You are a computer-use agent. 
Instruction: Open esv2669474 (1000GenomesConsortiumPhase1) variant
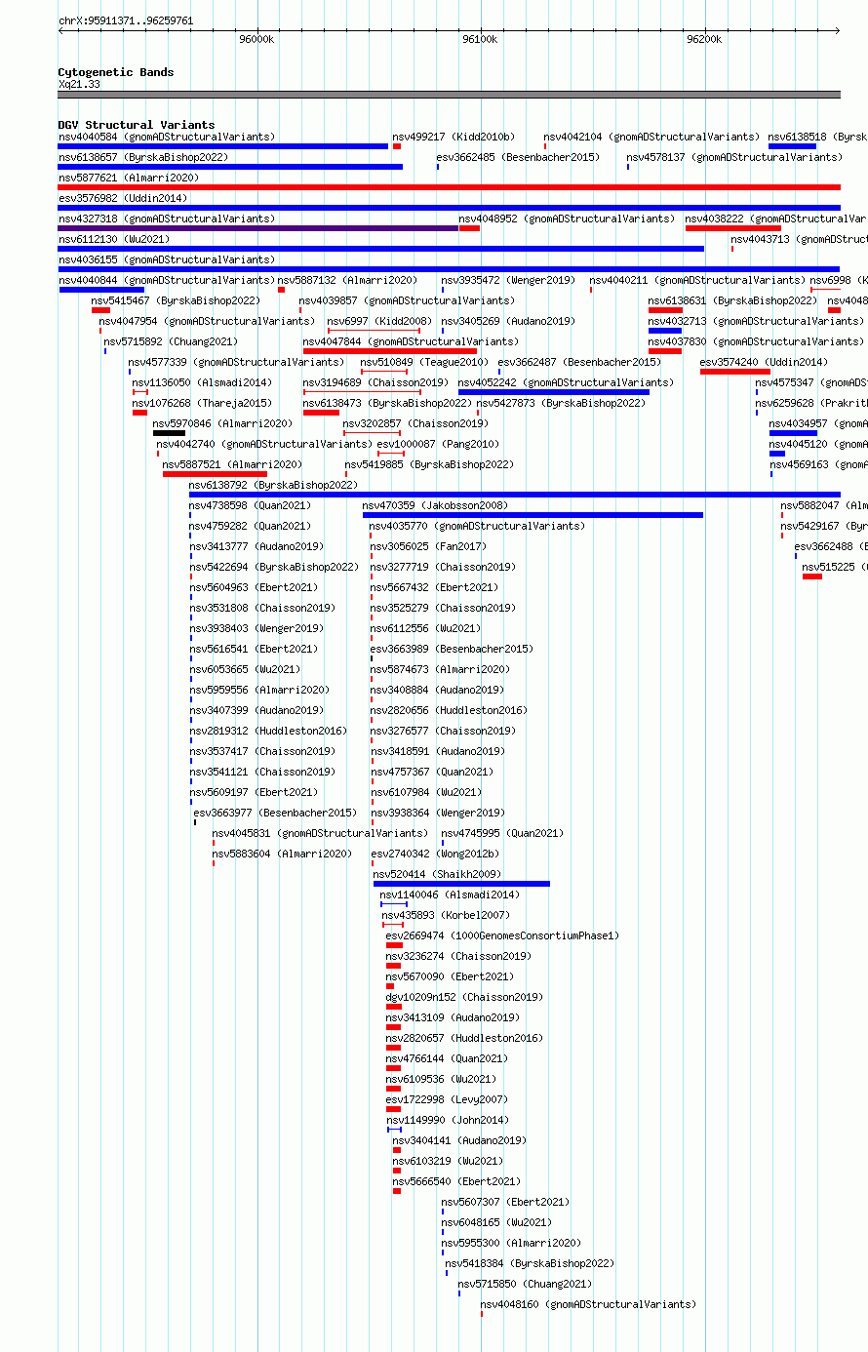pos(502,935)
